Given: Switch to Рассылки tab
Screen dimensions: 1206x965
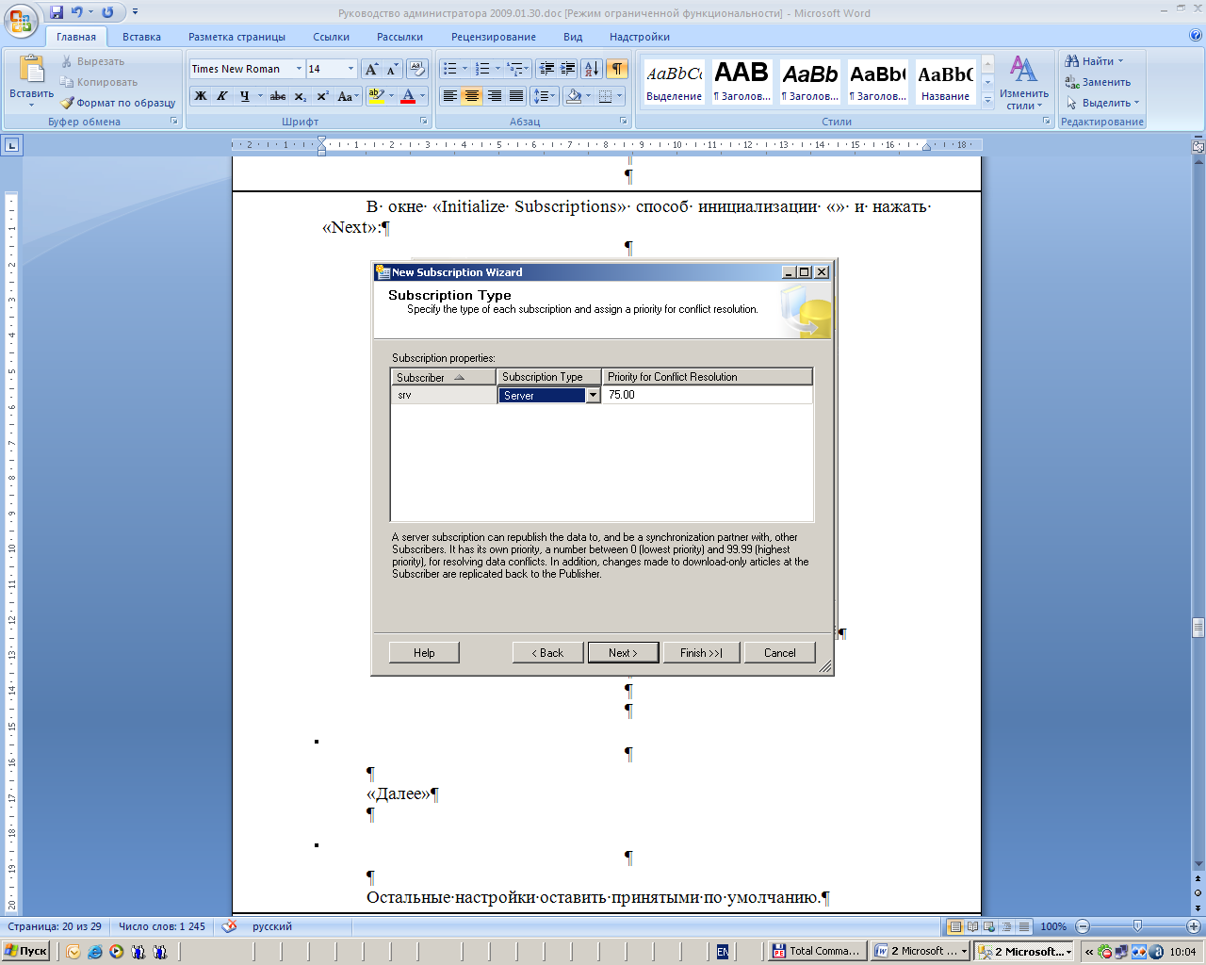Looking at the screenshot, I should pyautogui.click(x=399, y=37).
